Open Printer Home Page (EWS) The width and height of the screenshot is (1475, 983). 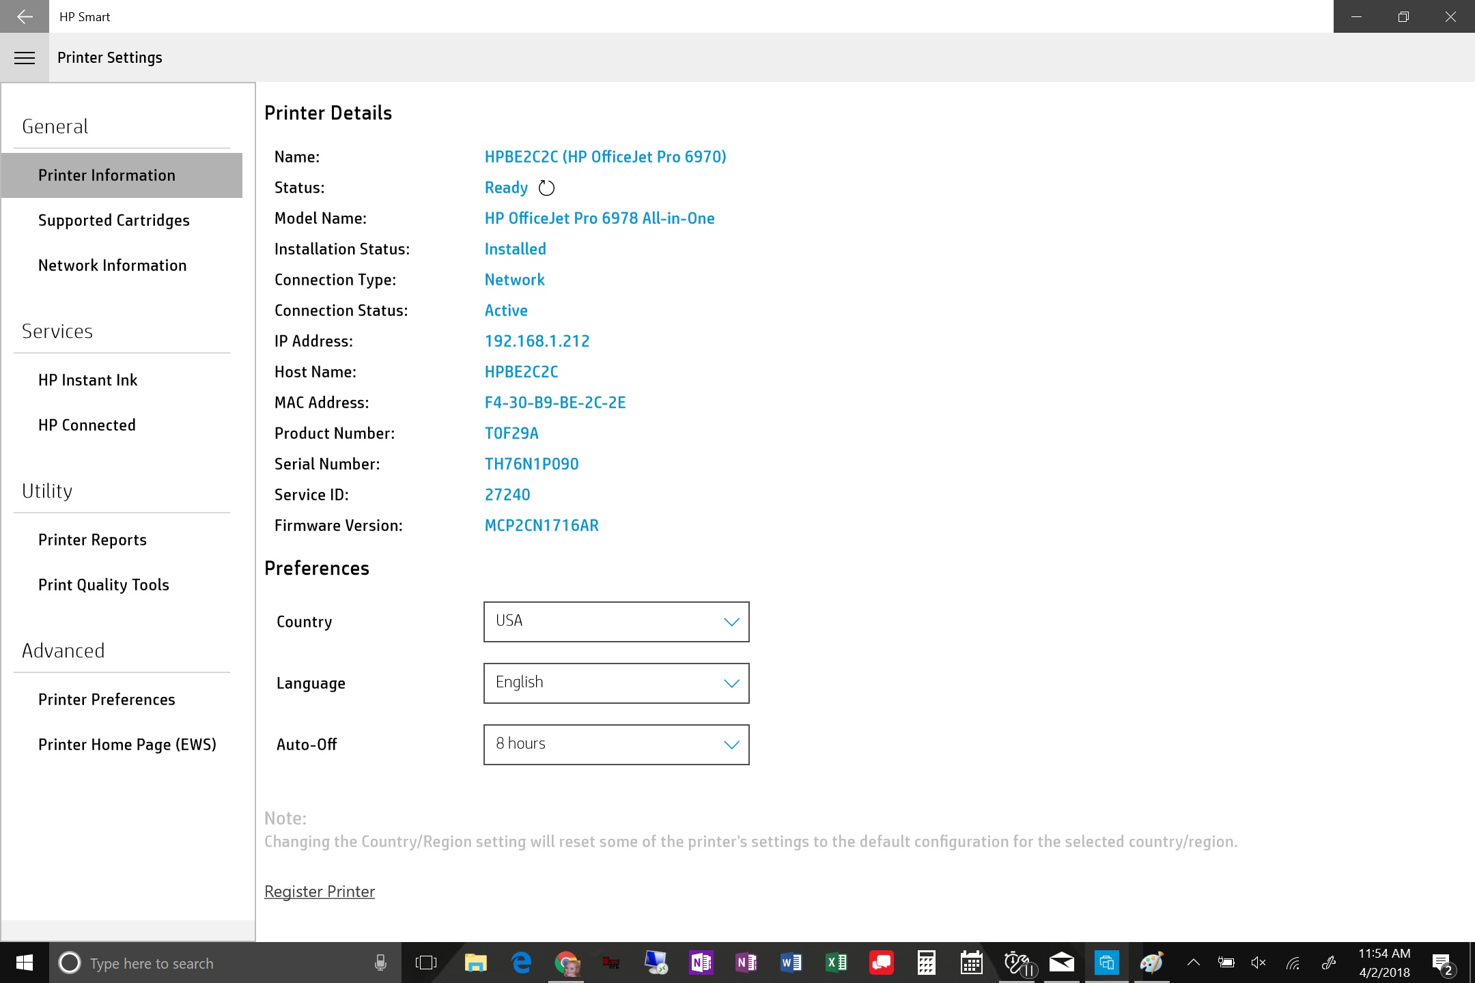(127, 745)
